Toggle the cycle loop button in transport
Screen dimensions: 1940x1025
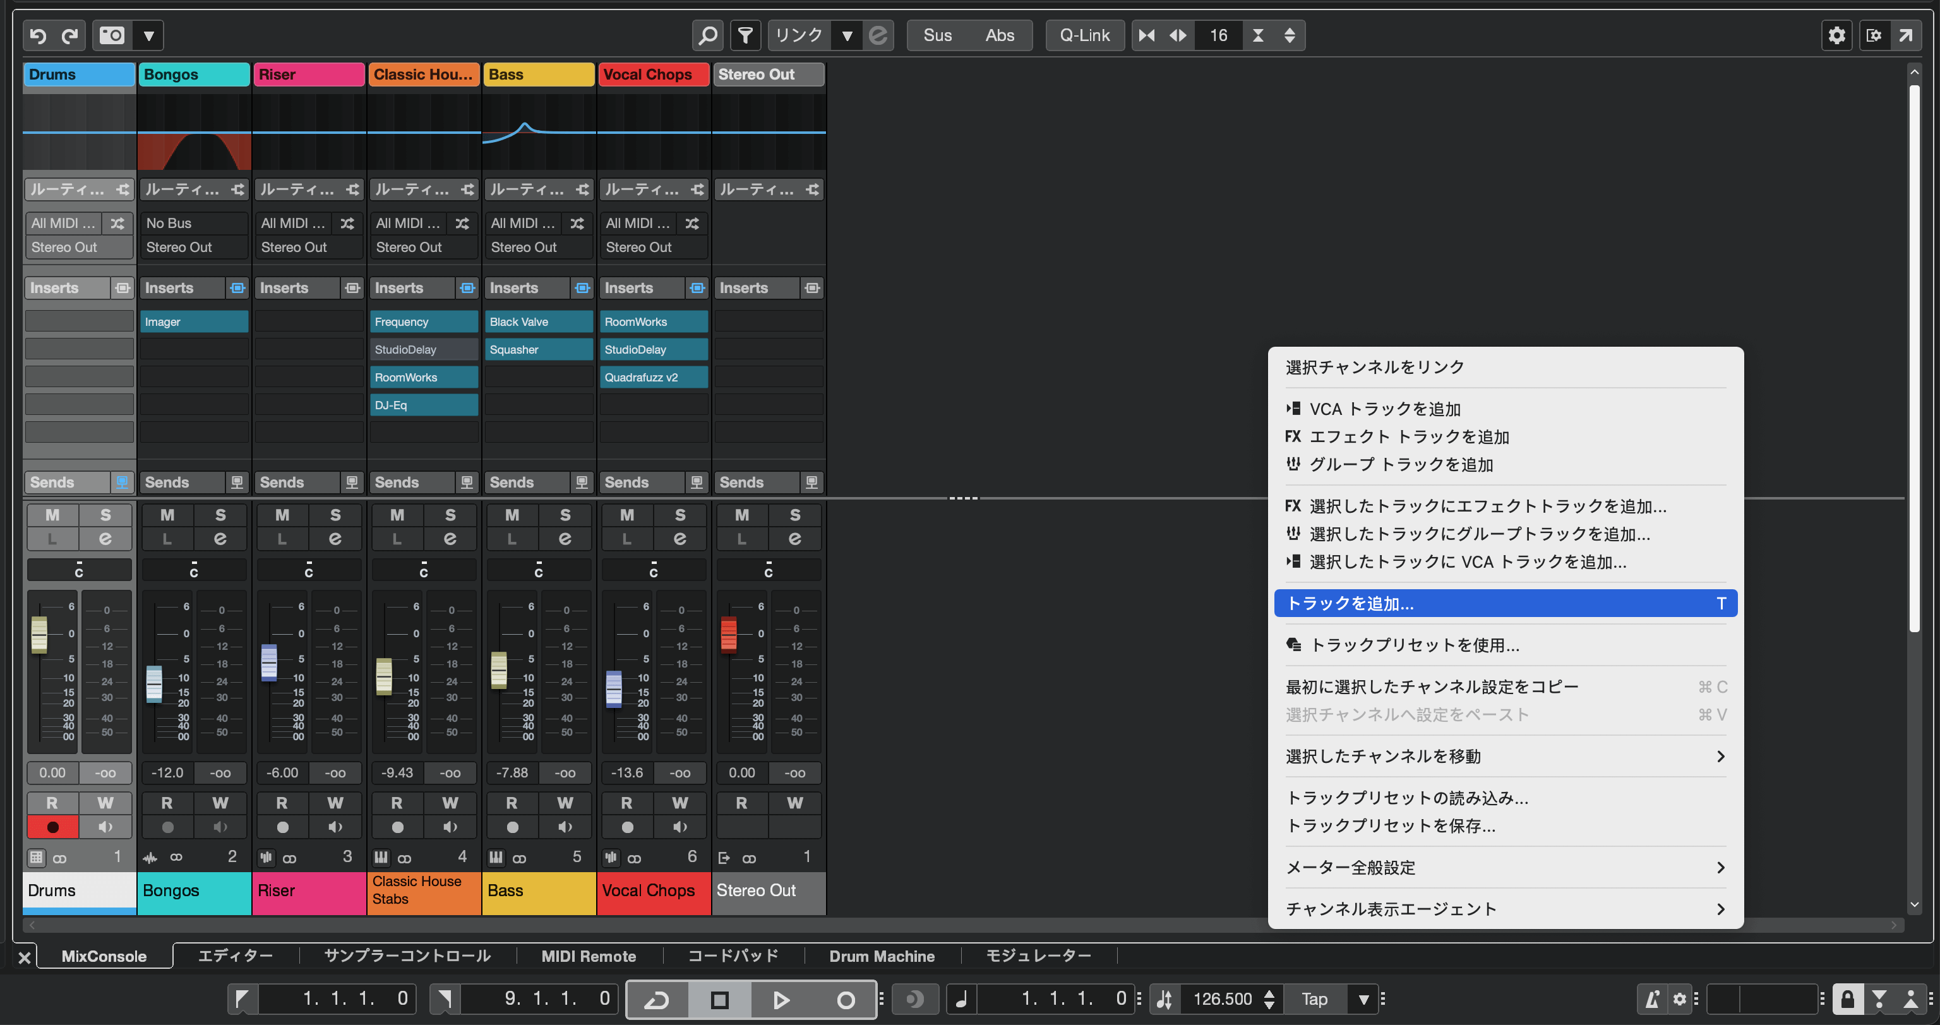point(657,999)
